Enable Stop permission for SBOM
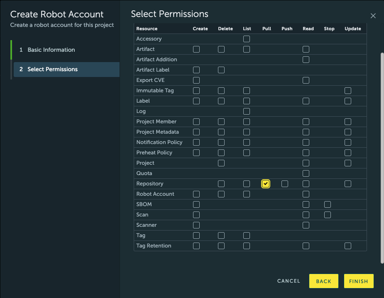Image resolution: width=384 pixels, height=298 pixels. [x=327, y=204]
